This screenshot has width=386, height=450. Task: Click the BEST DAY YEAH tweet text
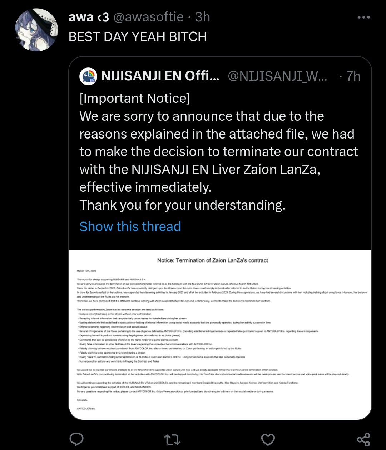tap(138, 36)
